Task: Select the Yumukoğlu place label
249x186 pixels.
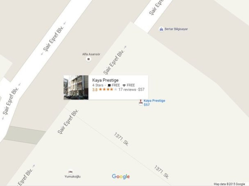Action: [73, 176]
